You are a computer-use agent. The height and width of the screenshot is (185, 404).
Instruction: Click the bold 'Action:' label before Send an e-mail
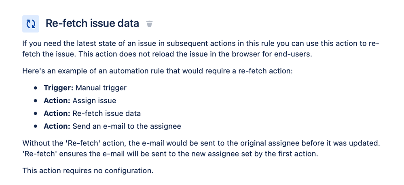click(x=57, y=126)
